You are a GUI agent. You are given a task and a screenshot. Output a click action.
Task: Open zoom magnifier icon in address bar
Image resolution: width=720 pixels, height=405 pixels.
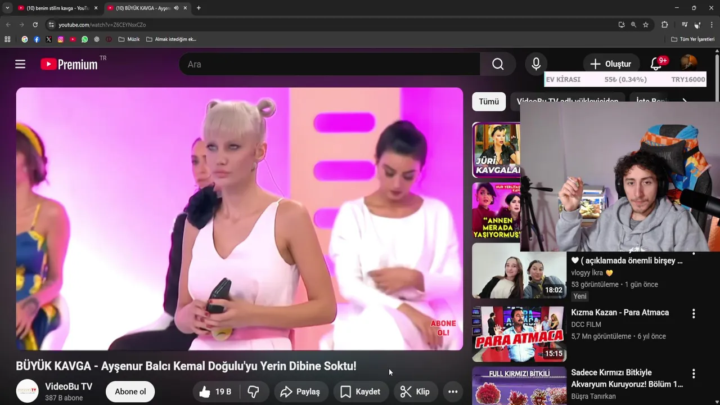[633, 25]
